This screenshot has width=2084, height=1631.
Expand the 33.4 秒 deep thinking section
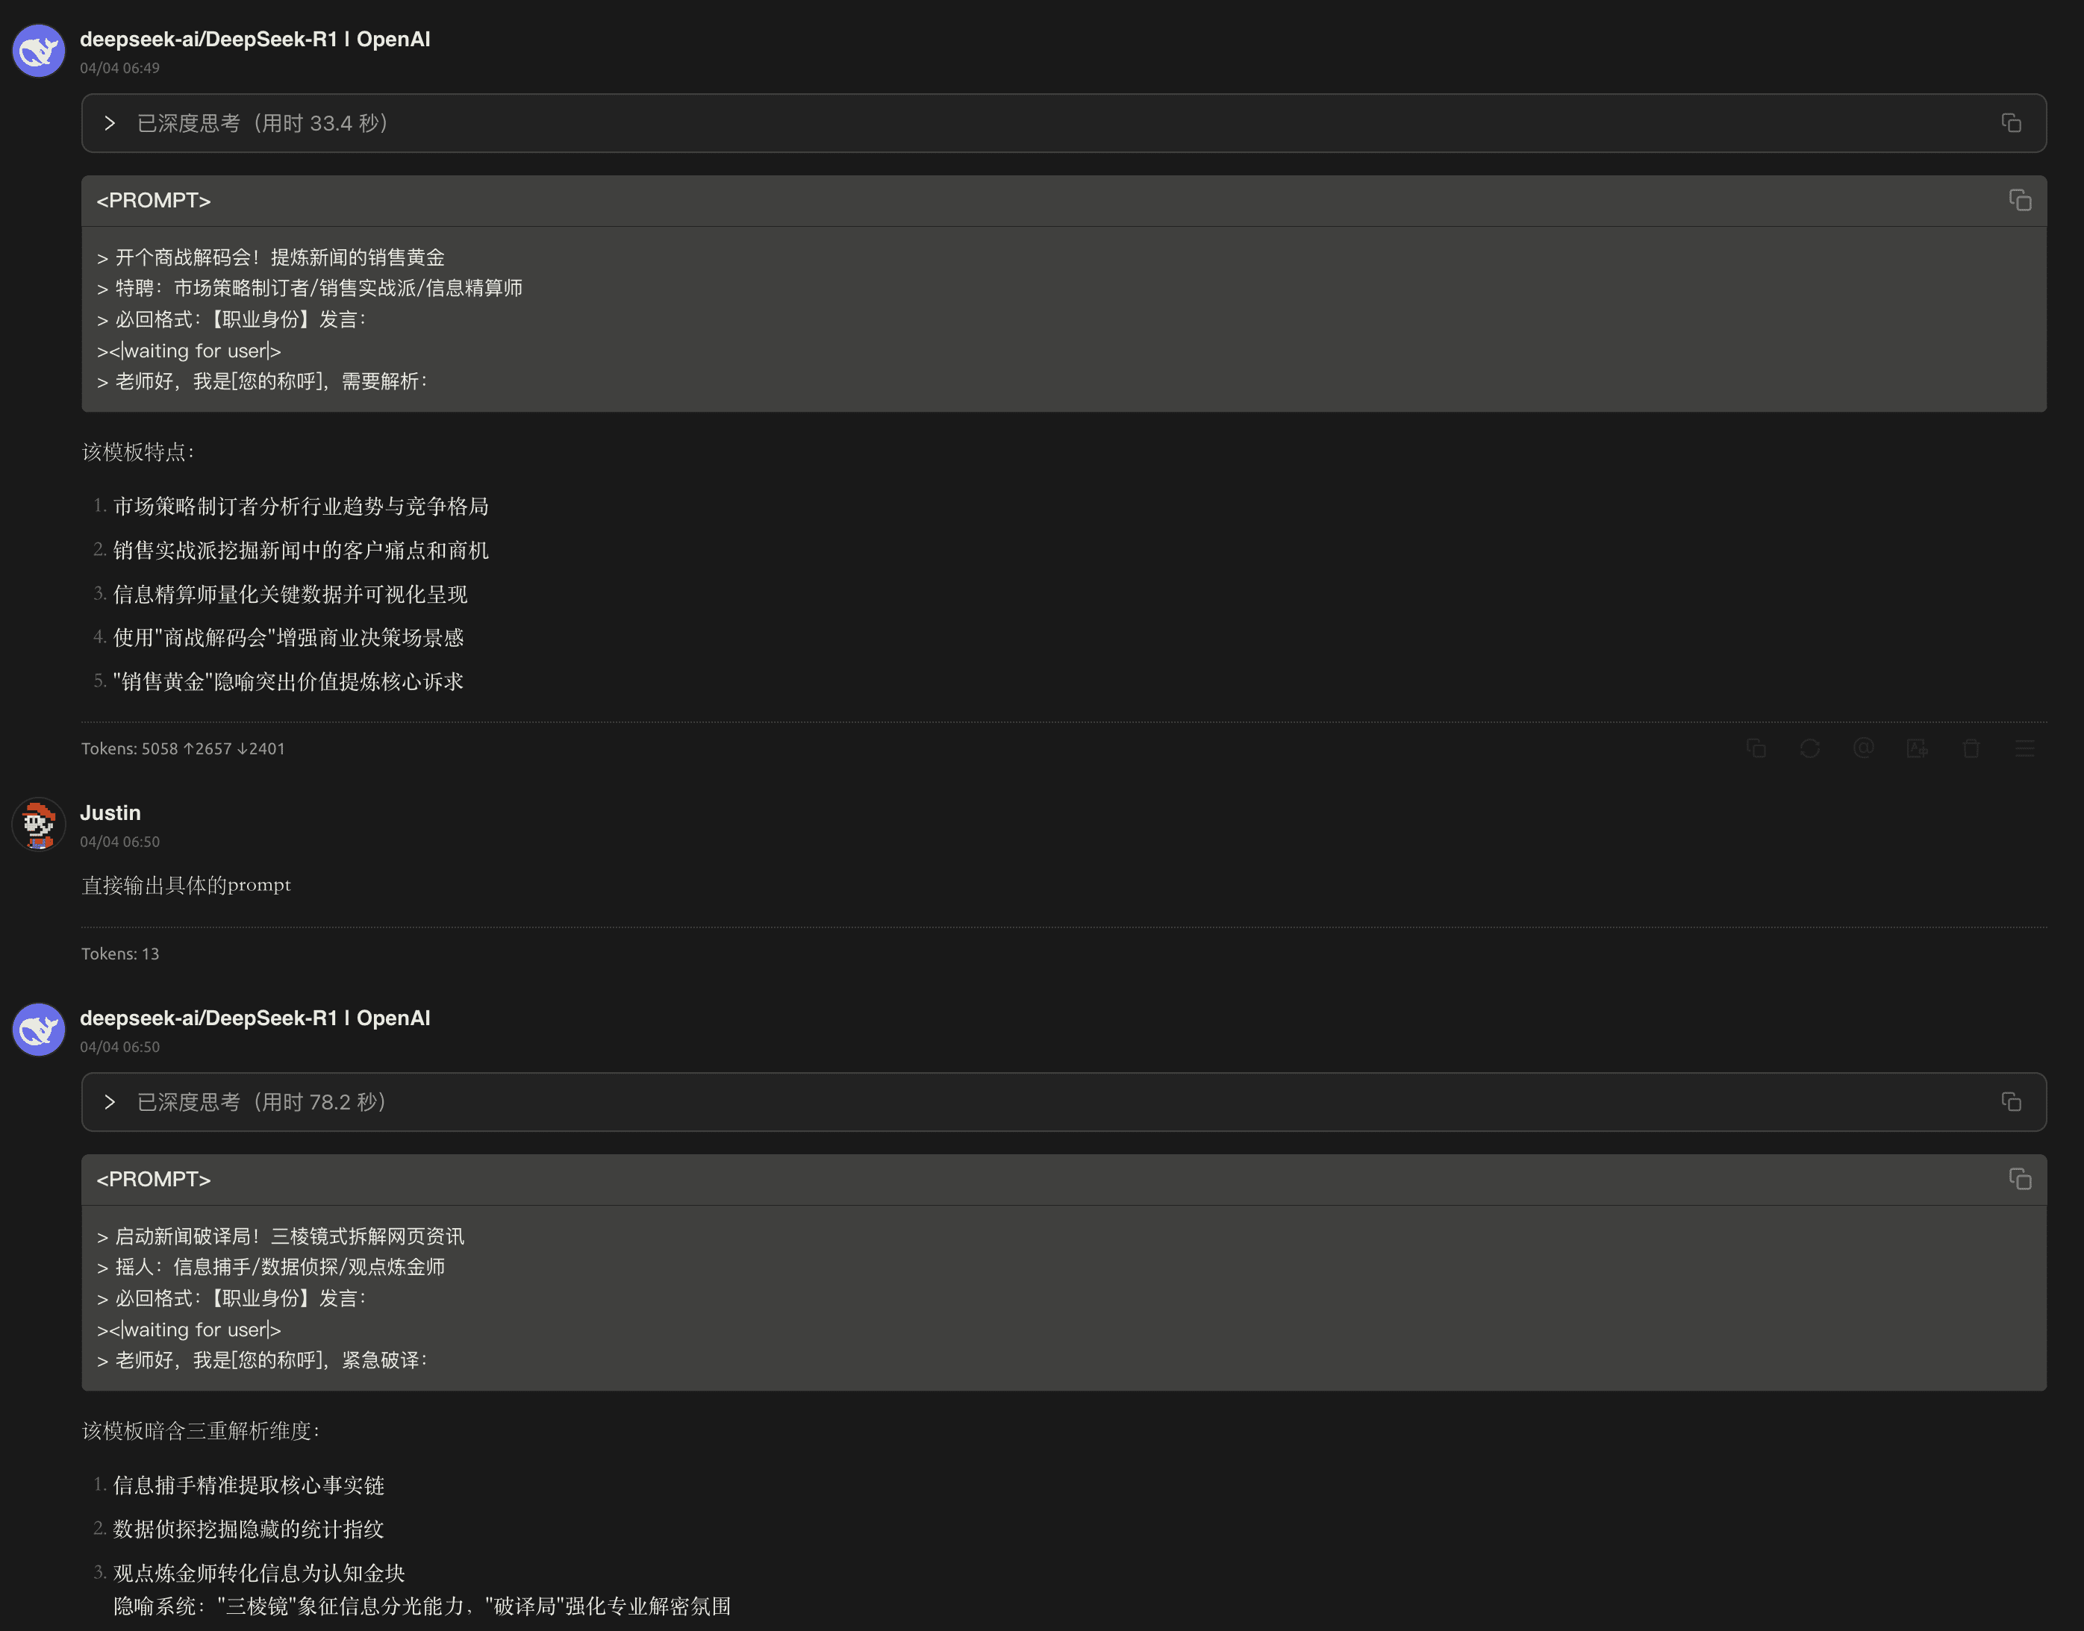(x=110, y=123)
